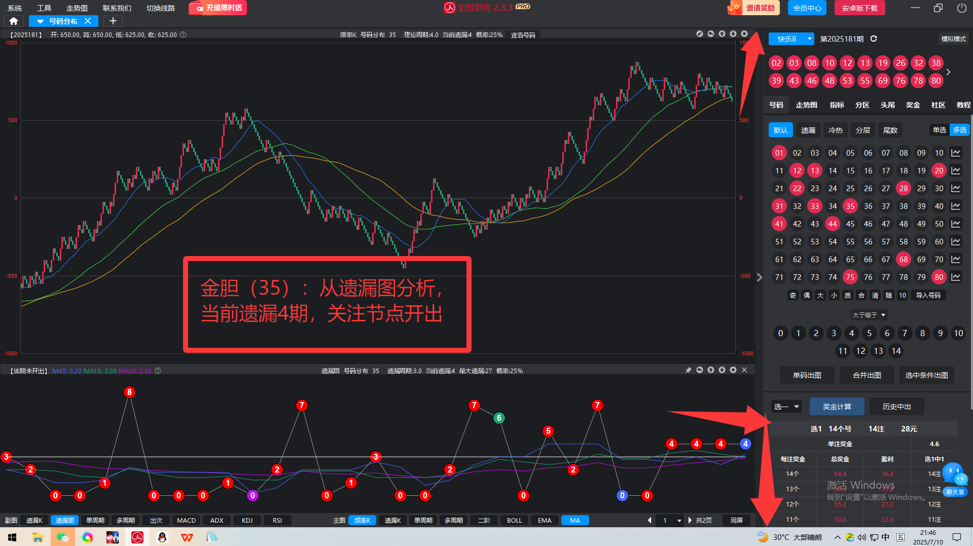
Task: Toggle number 44 in the number grid
Action: click(833, 224)
